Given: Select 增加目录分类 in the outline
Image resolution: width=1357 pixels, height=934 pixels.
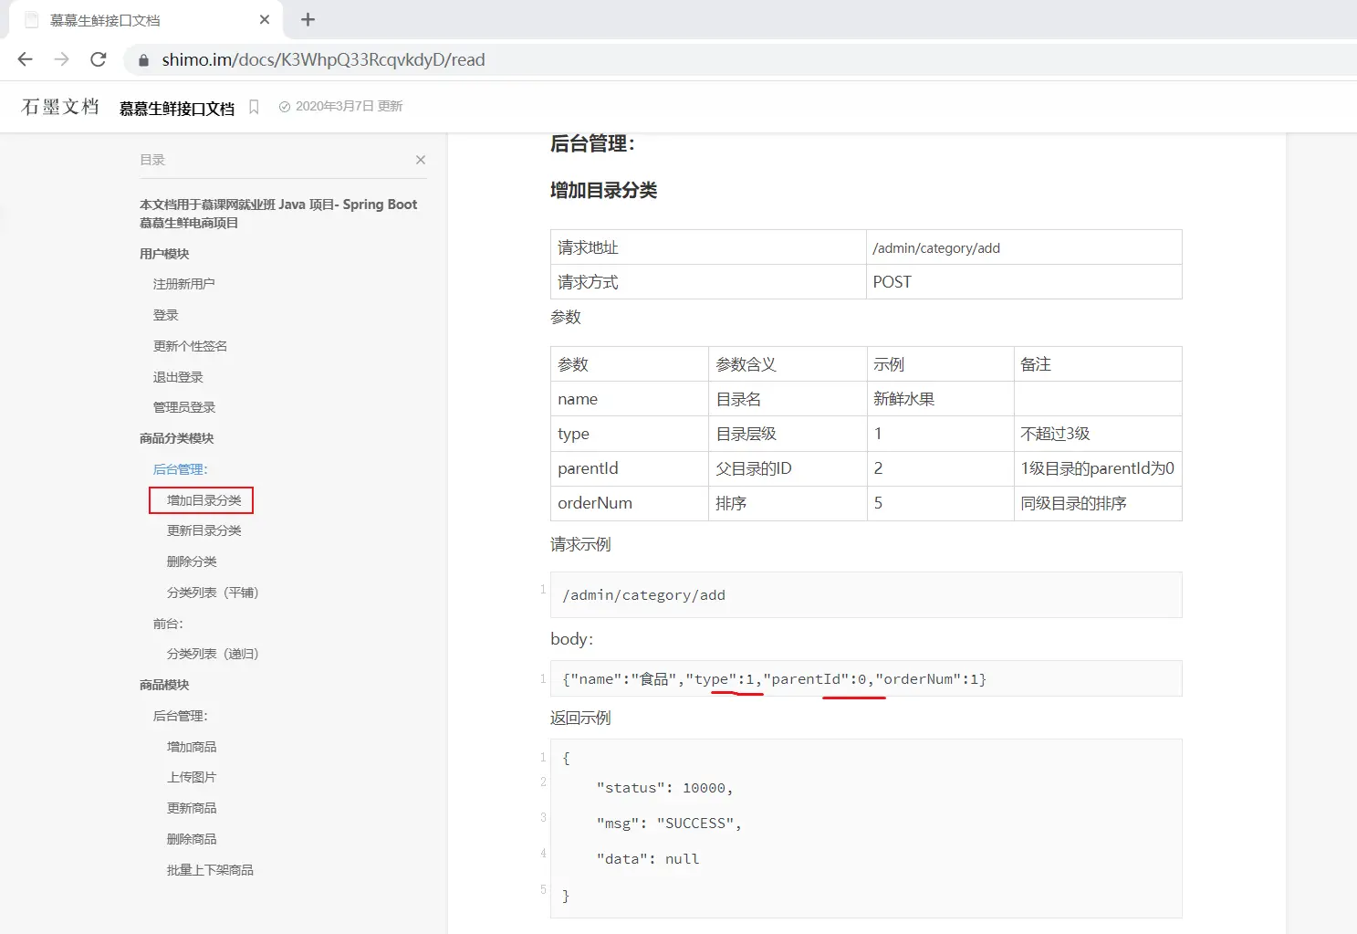Looking at the screenshot, I should [x=204, y=500].
